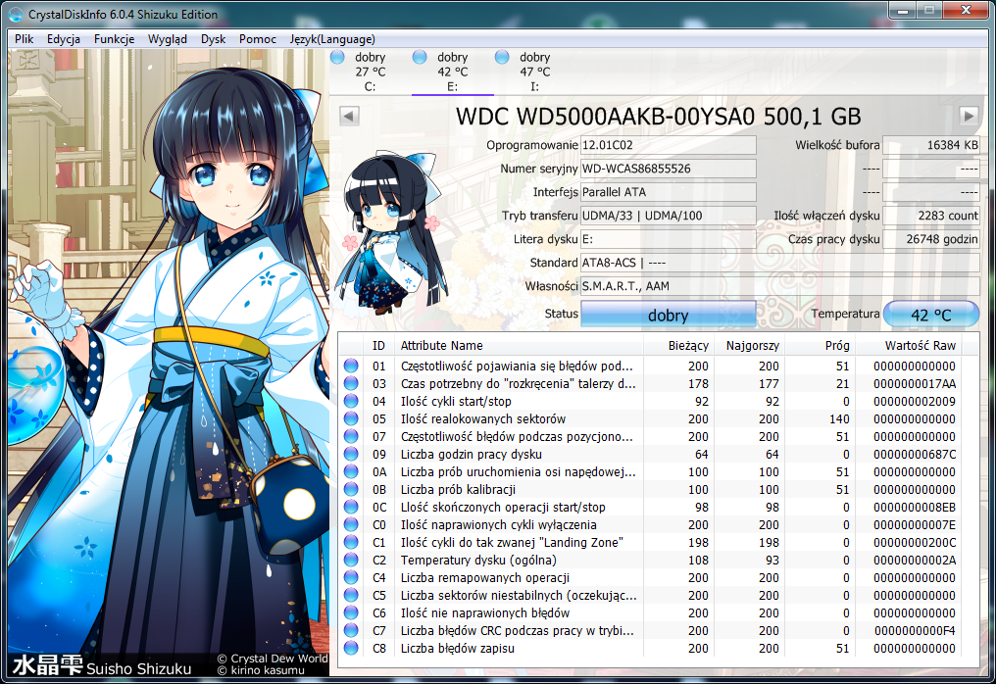Click raw value 0000000017AA

915,384
